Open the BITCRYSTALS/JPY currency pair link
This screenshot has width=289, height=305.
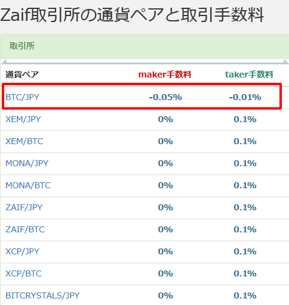42,295
